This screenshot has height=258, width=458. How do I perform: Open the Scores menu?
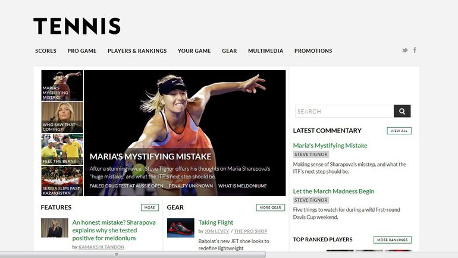point(46,51)
